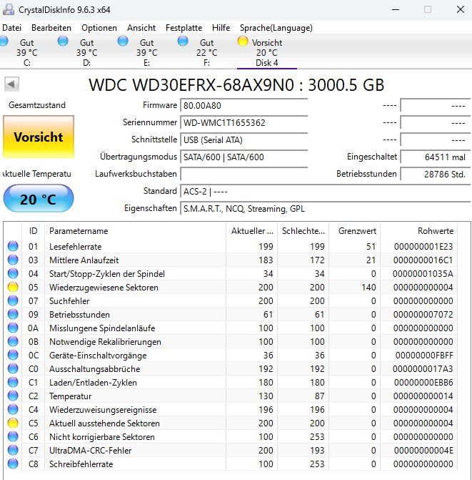Click the Rohwerte column header

419,231
